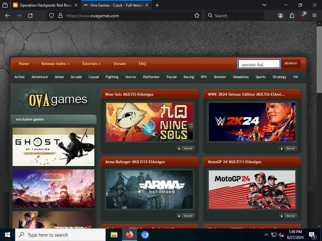The height and width of the screenshot is (241, 322).
Task: Open the Chromium browser taskbar icon
Action: [x=145, y=235]
